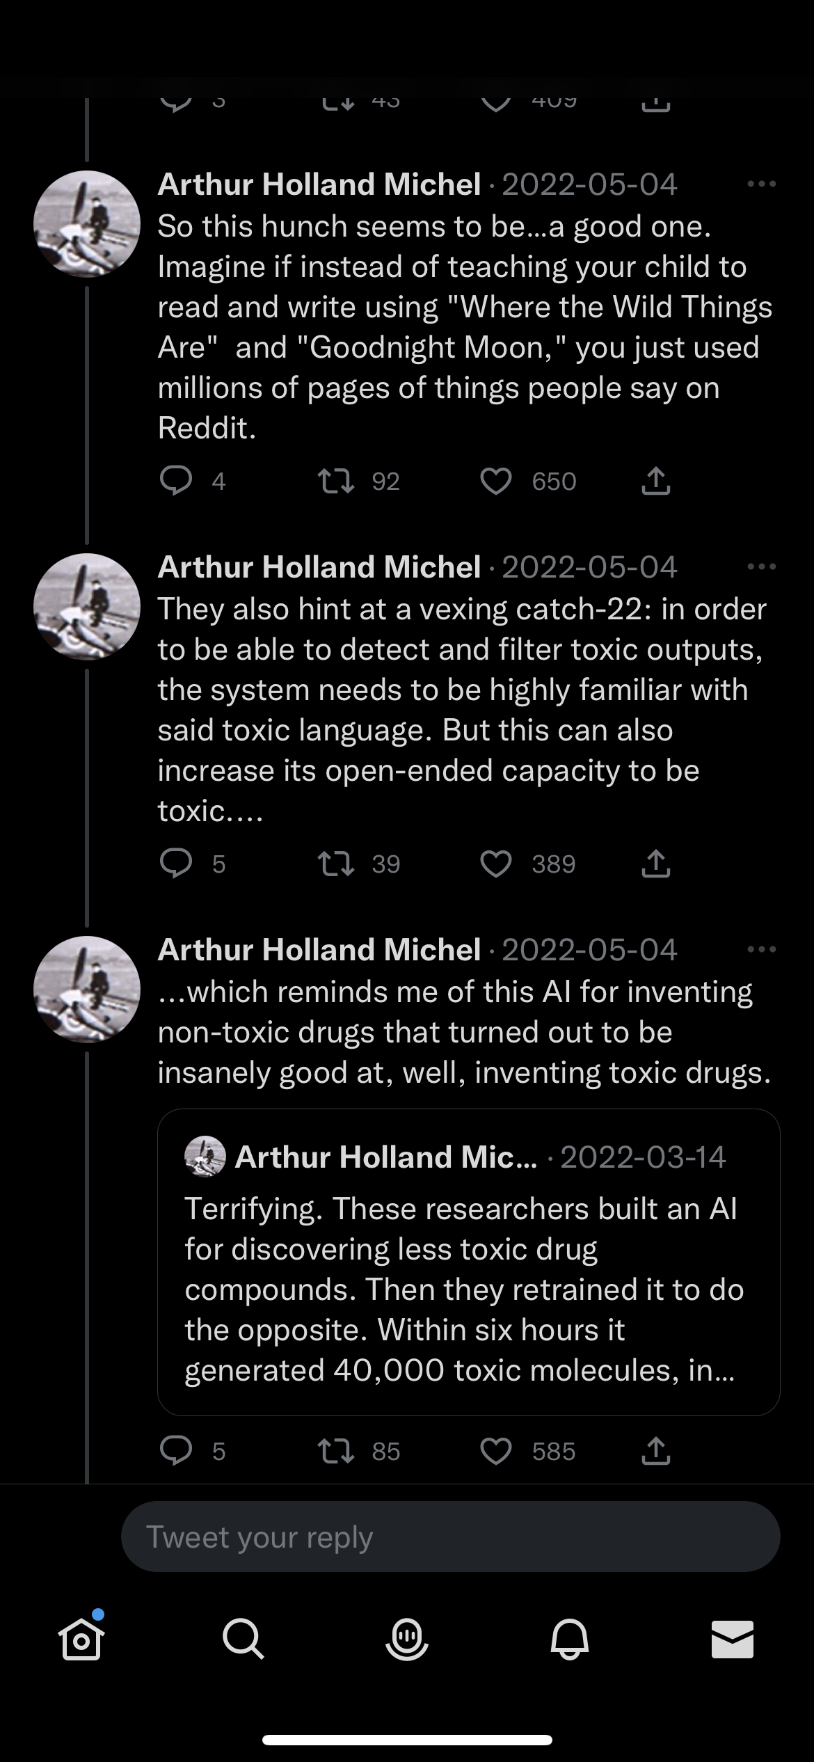814x1762 pixels.
Task: Retweet the tweet with 85 retweets
Action: [336, 1451]
